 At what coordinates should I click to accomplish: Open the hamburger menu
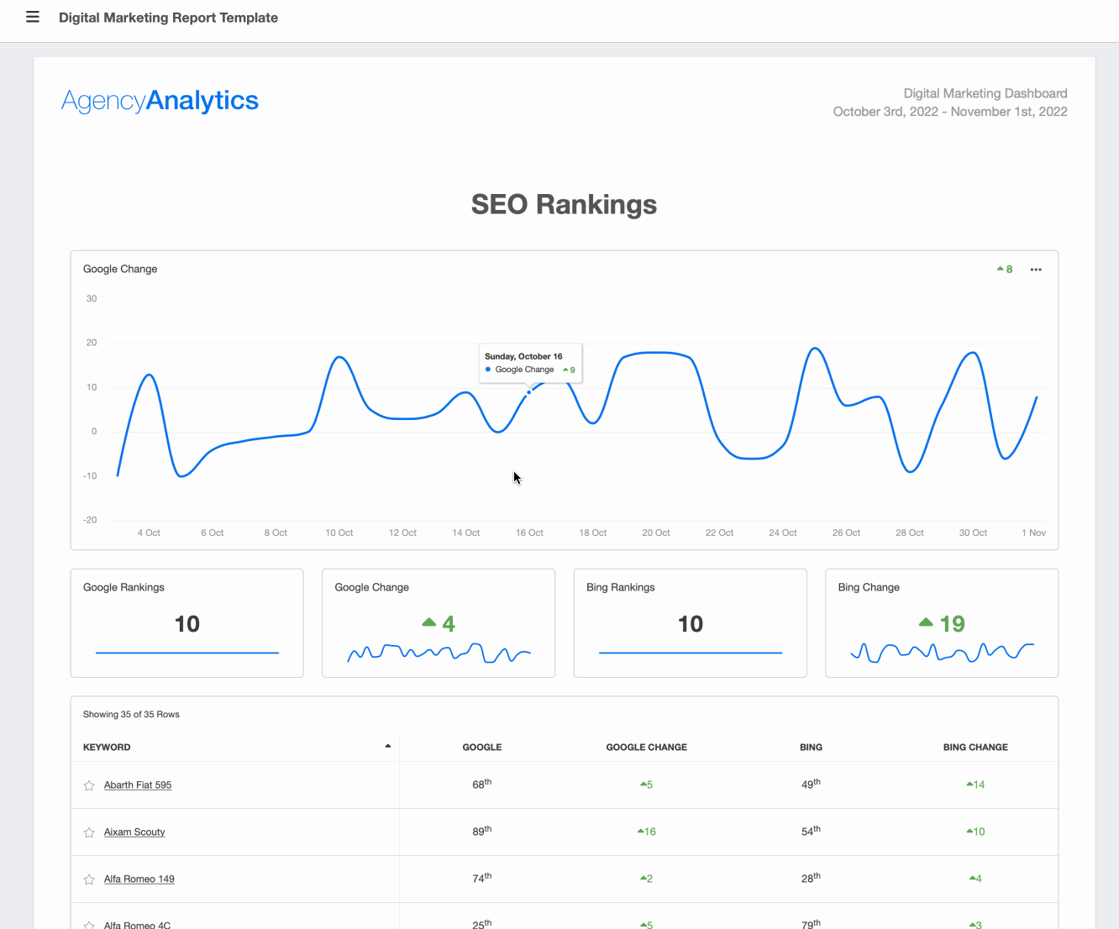click(x=33, y=17)
